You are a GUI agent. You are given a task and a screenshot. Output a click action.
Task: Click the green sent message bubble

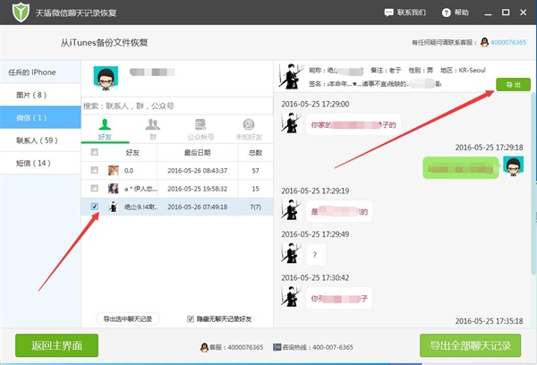point(461,168)
